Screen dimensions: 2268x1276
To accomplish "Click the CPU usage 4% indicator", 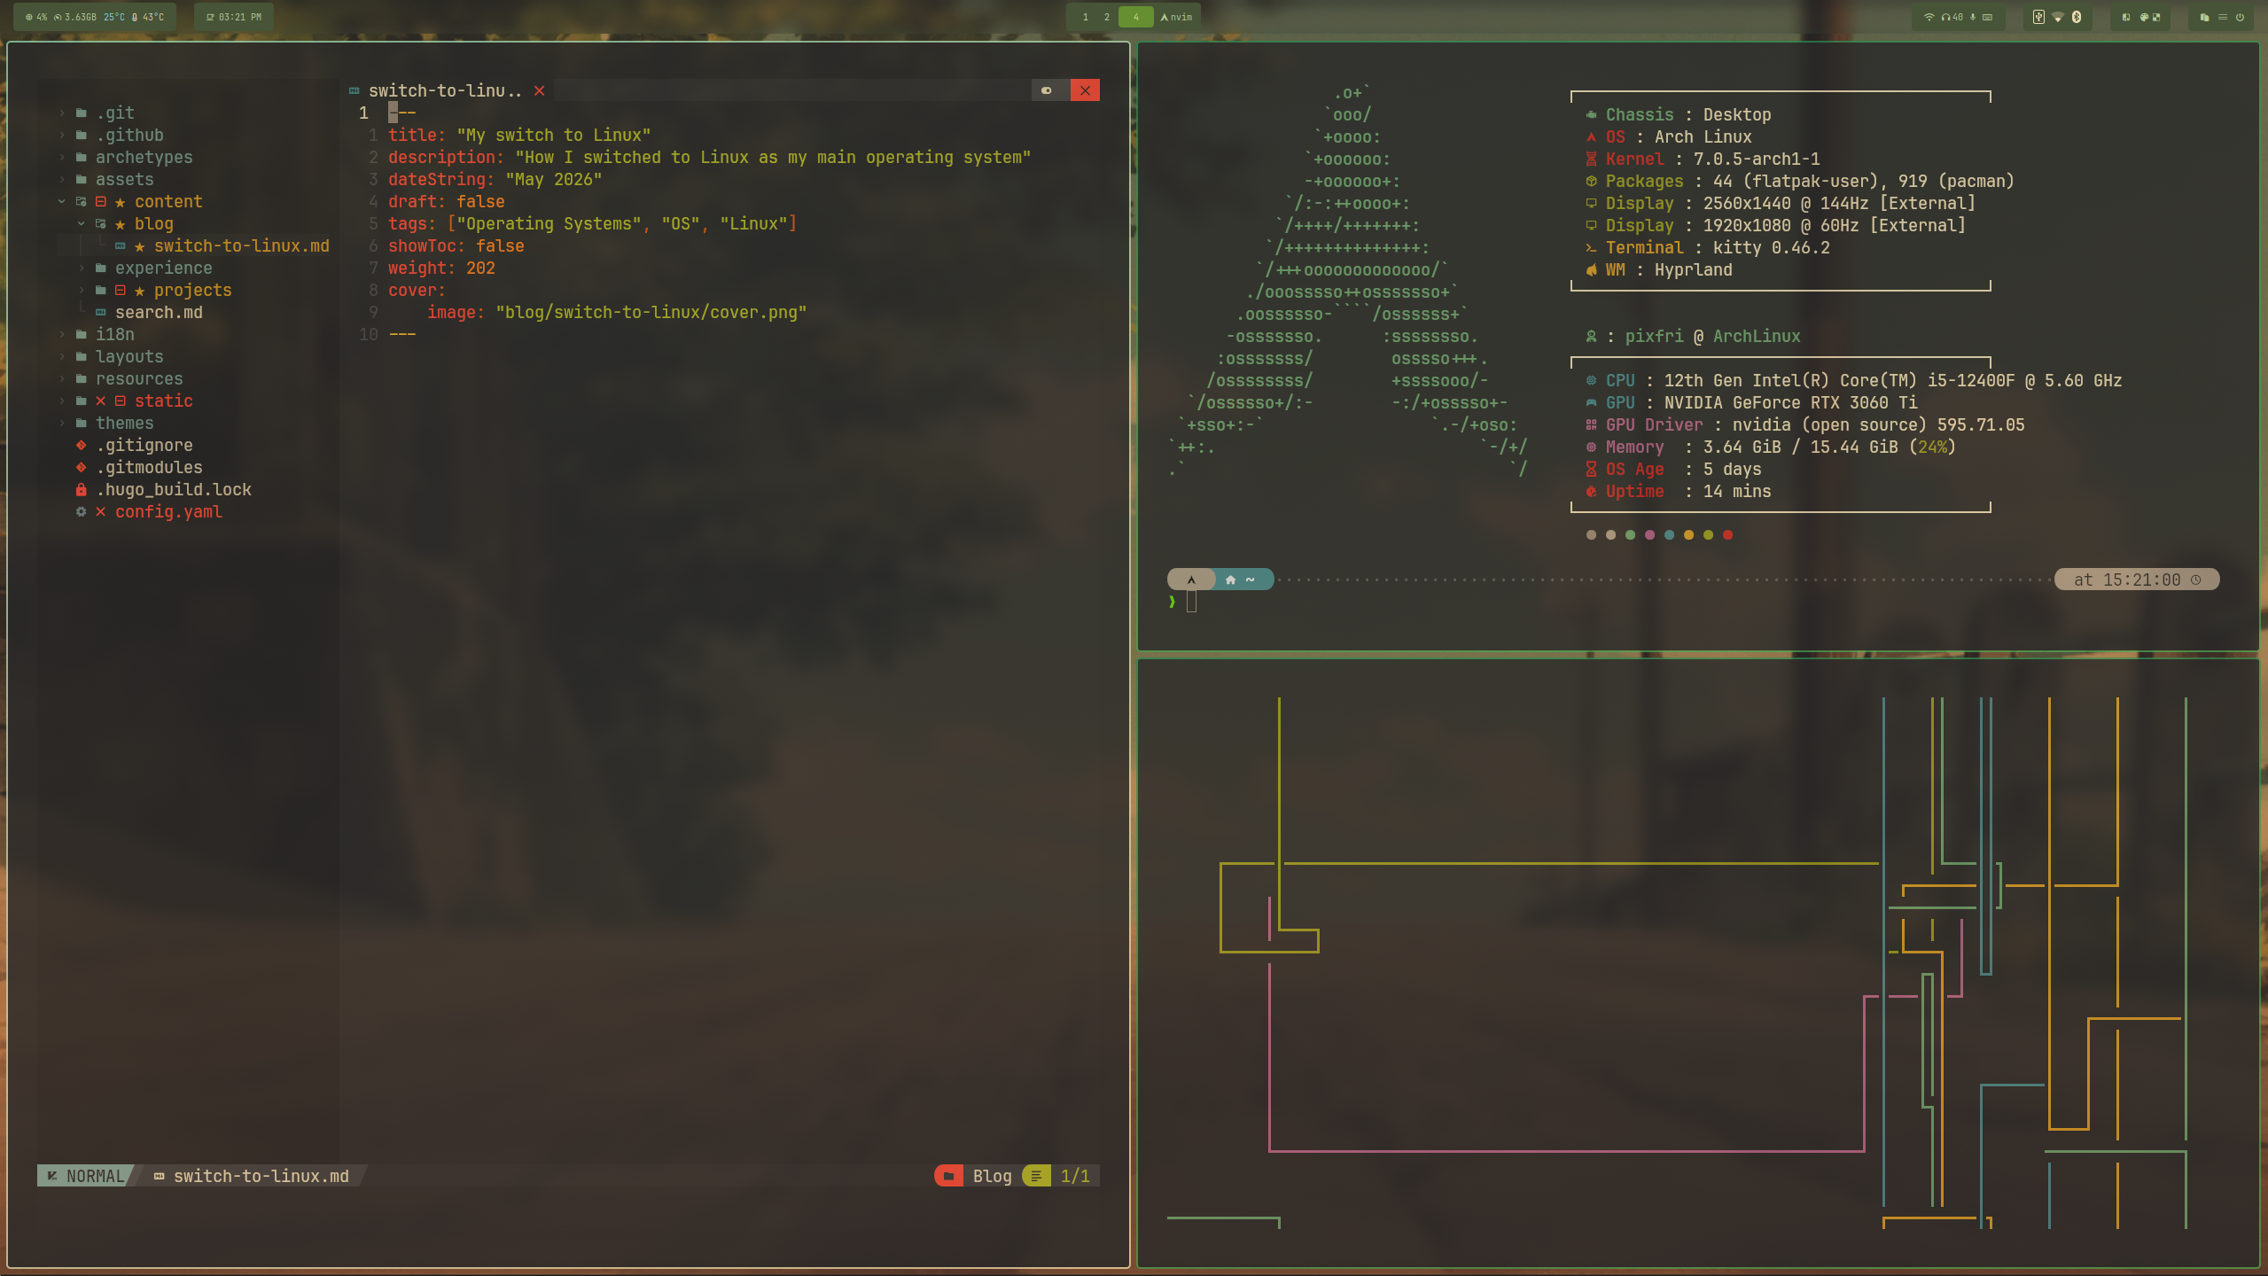I will pos(36,17).
